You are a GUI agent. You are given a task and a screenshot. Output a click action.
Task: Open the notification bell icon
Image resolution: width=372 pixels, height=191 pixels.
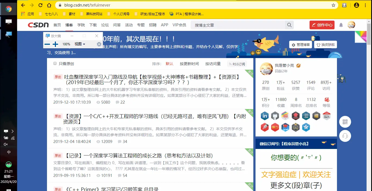click(x=341, y=25)
